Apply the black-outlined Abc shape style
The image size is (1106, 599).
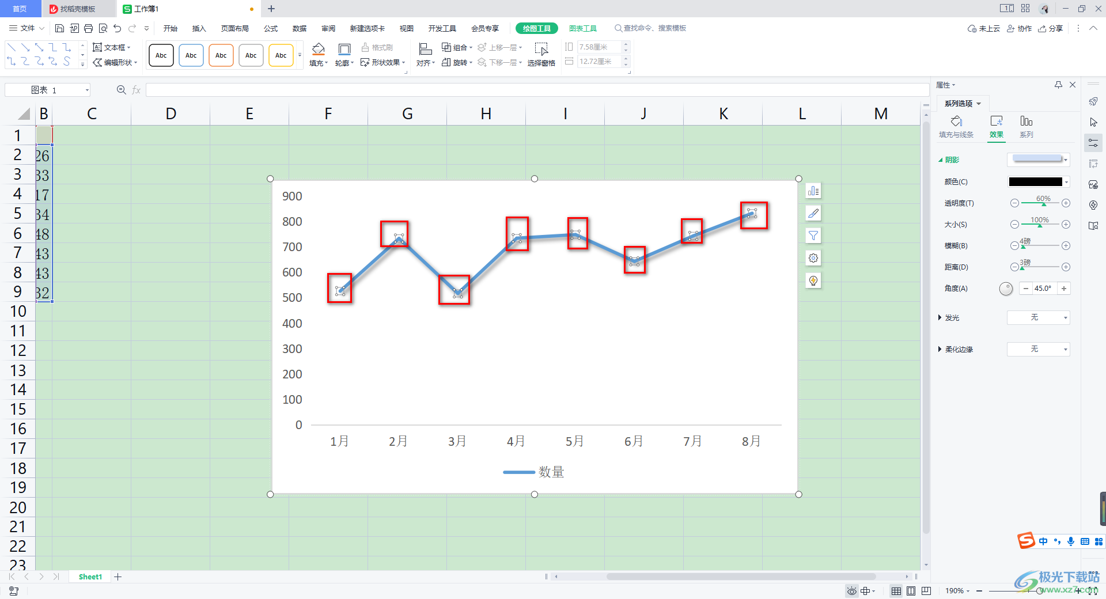161,55
